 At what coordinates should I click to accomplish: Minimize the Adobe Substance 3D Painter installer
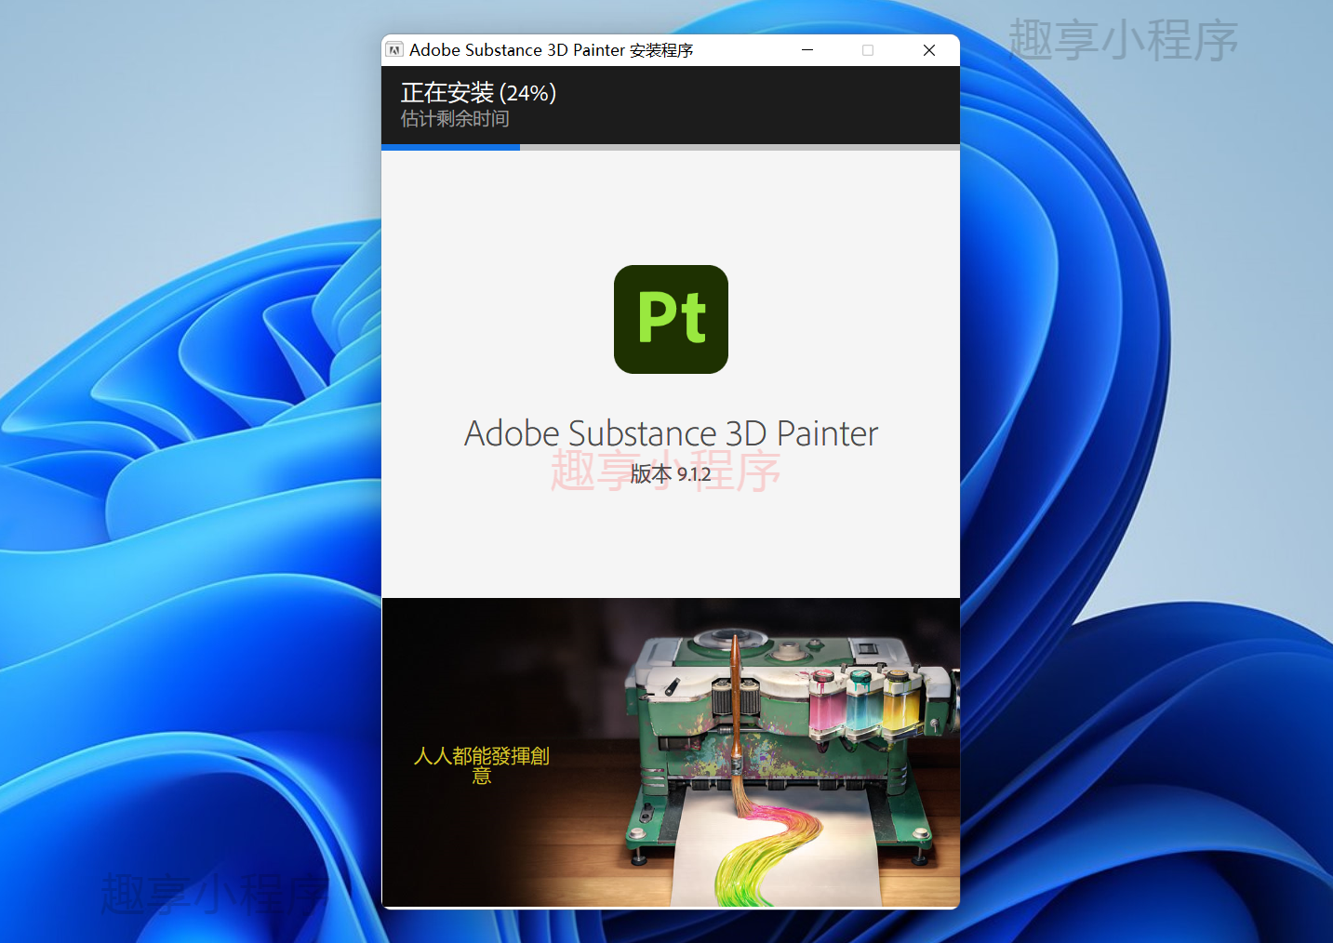[807, 50]
